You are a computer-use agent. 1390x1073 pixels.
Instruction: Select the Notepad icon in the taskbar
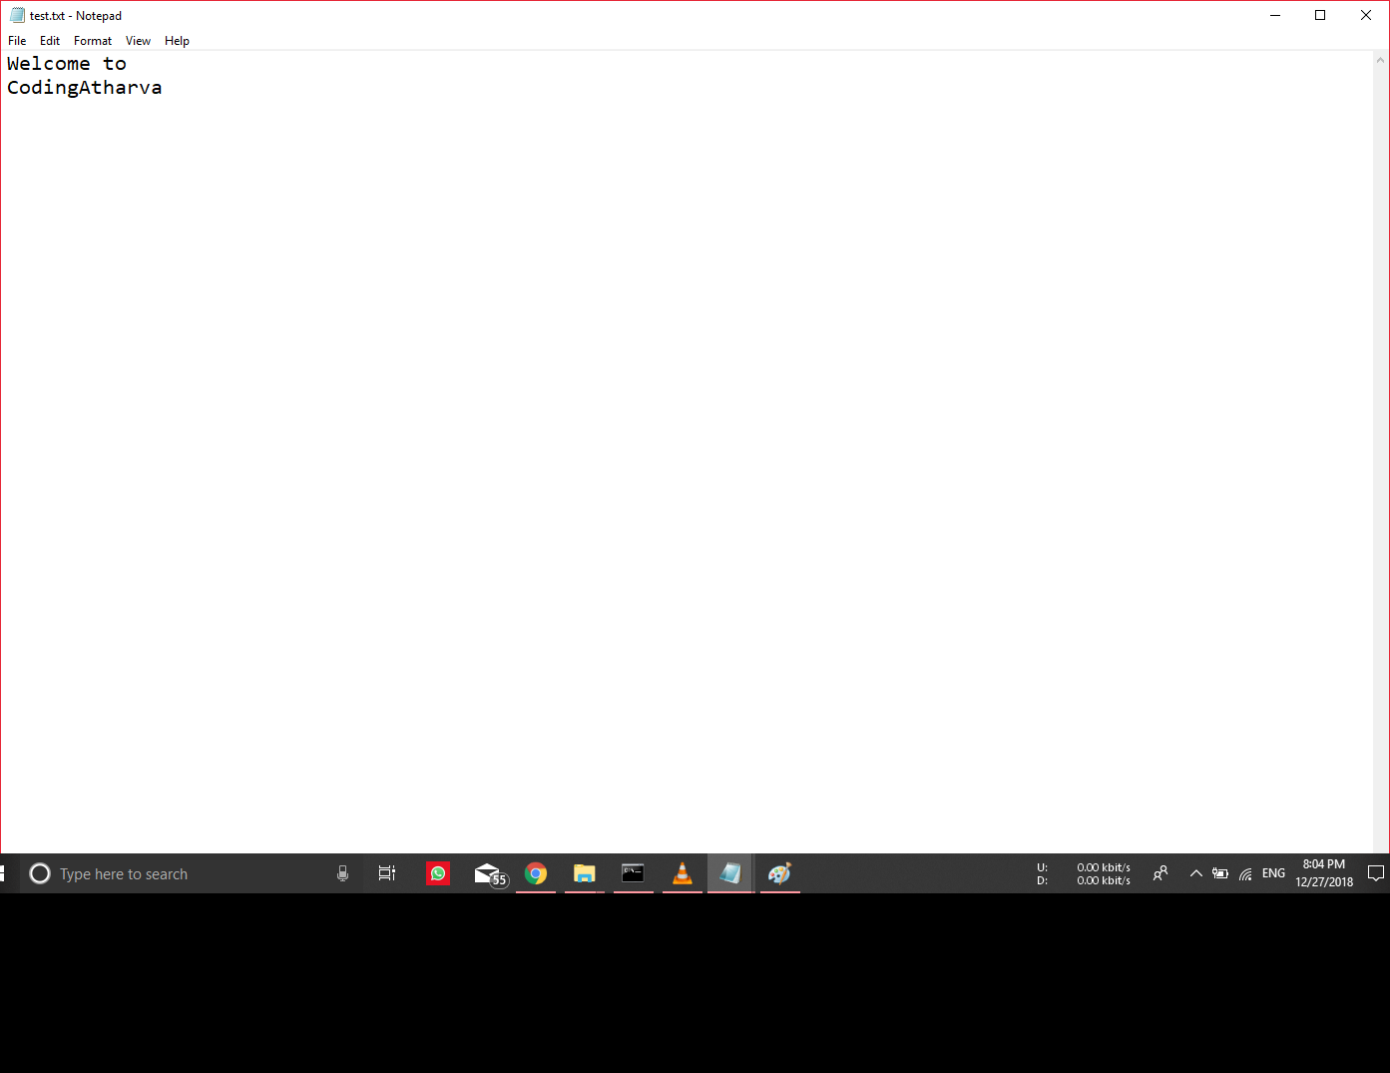tap(730, 872)
